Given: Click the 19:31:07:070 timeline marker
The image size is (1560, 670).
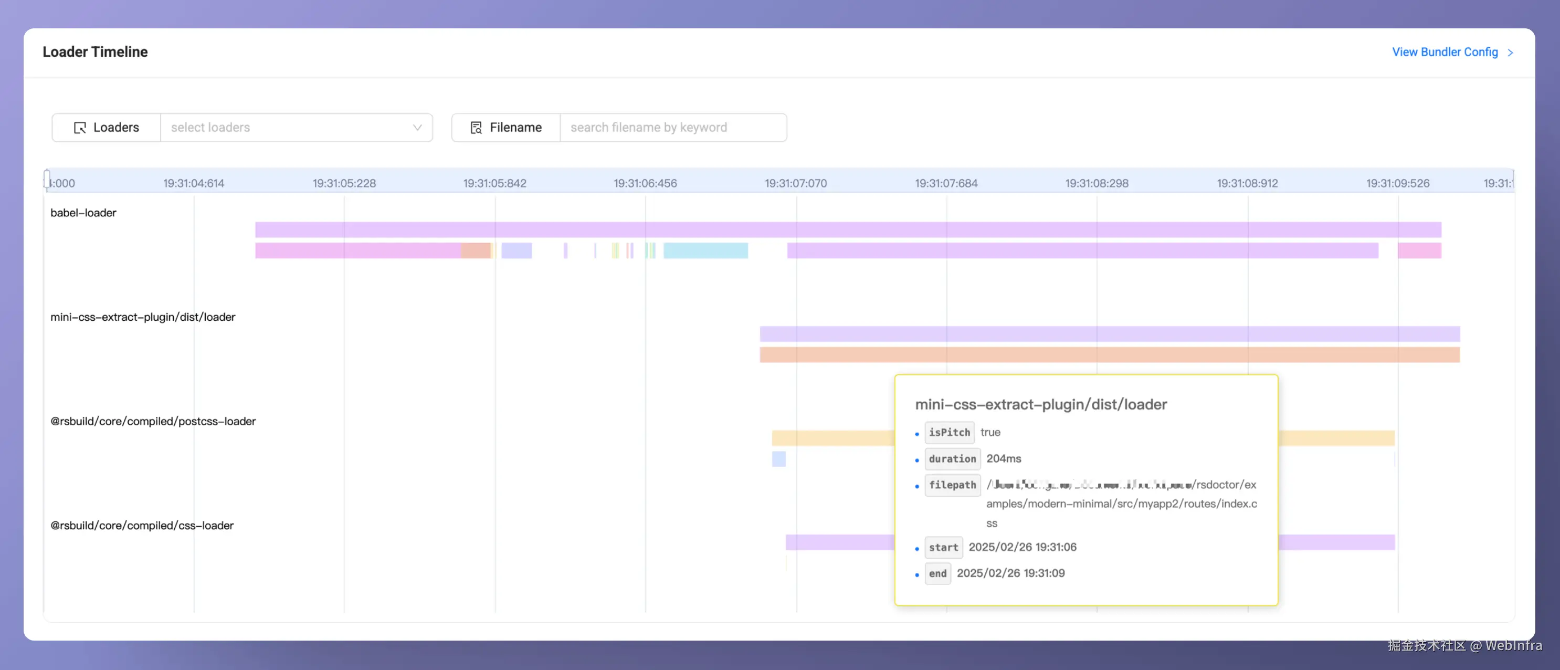Looking at the screenshot, I should tap(795, 183).
